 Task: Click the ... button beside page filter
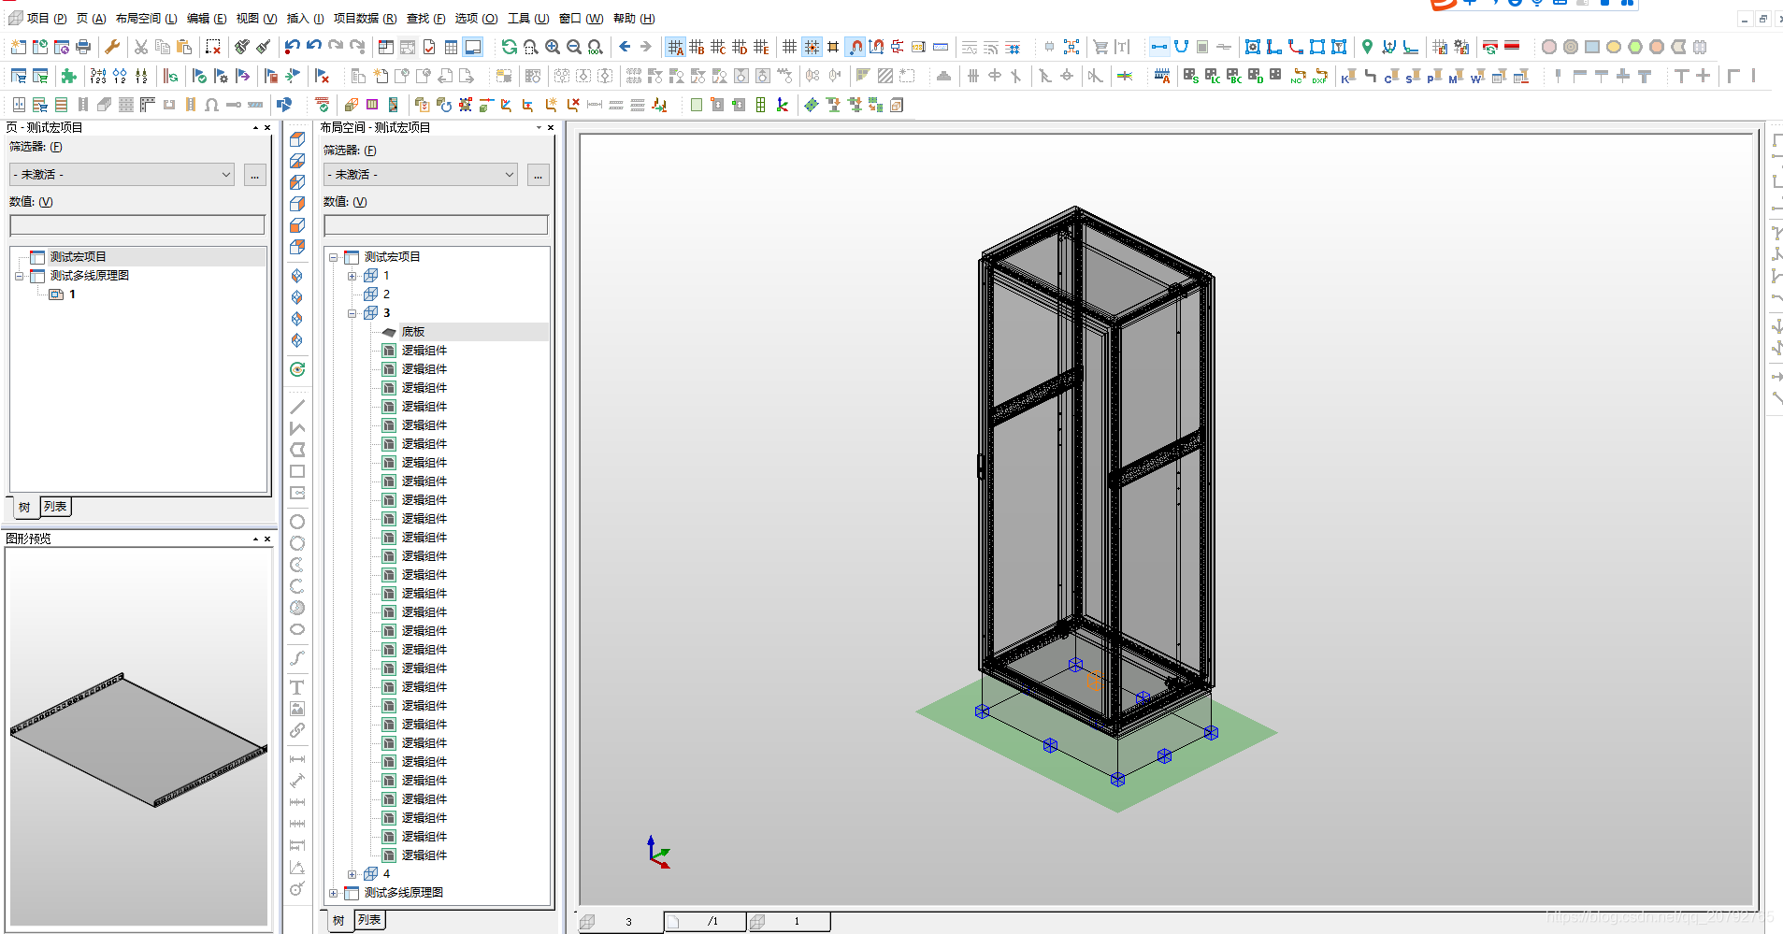254,175
